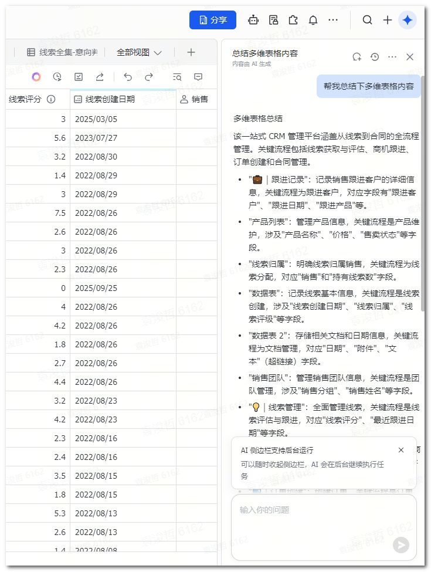This screenshot has height=572, width=431.
Task: Toggle the AI sparkle assistant button
Action: 408,20
